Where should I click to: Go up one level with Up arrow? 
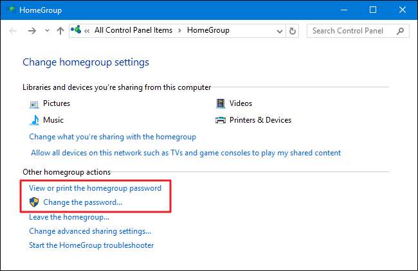tap(60, 31)
